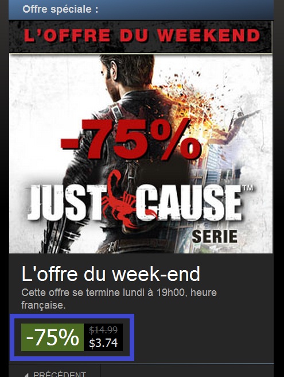Click the large red -75% overlay text
The width and height of the screenshot is (284, 377).
pyautogui.click(x=131, y=139)
